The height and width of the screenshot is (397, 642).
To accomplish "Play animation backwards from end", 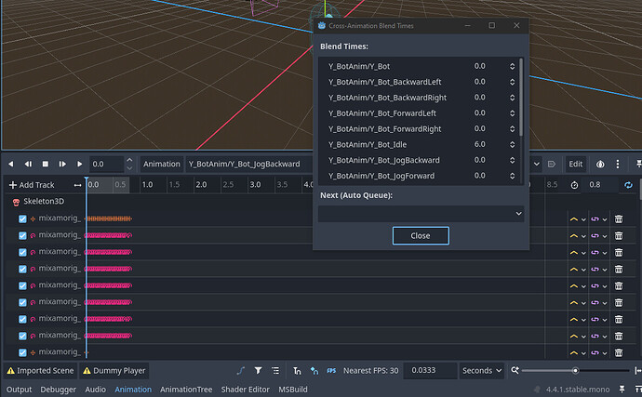I will (x=28, y=165).
